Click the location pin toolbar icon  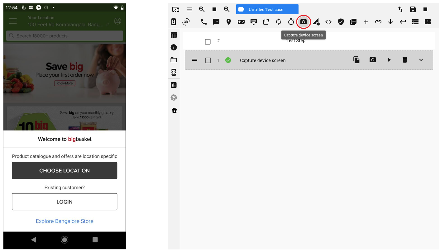[x=229, y=22]
